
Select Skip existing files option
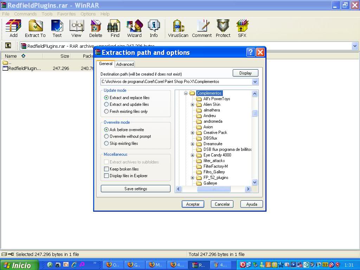coord(106,143)
